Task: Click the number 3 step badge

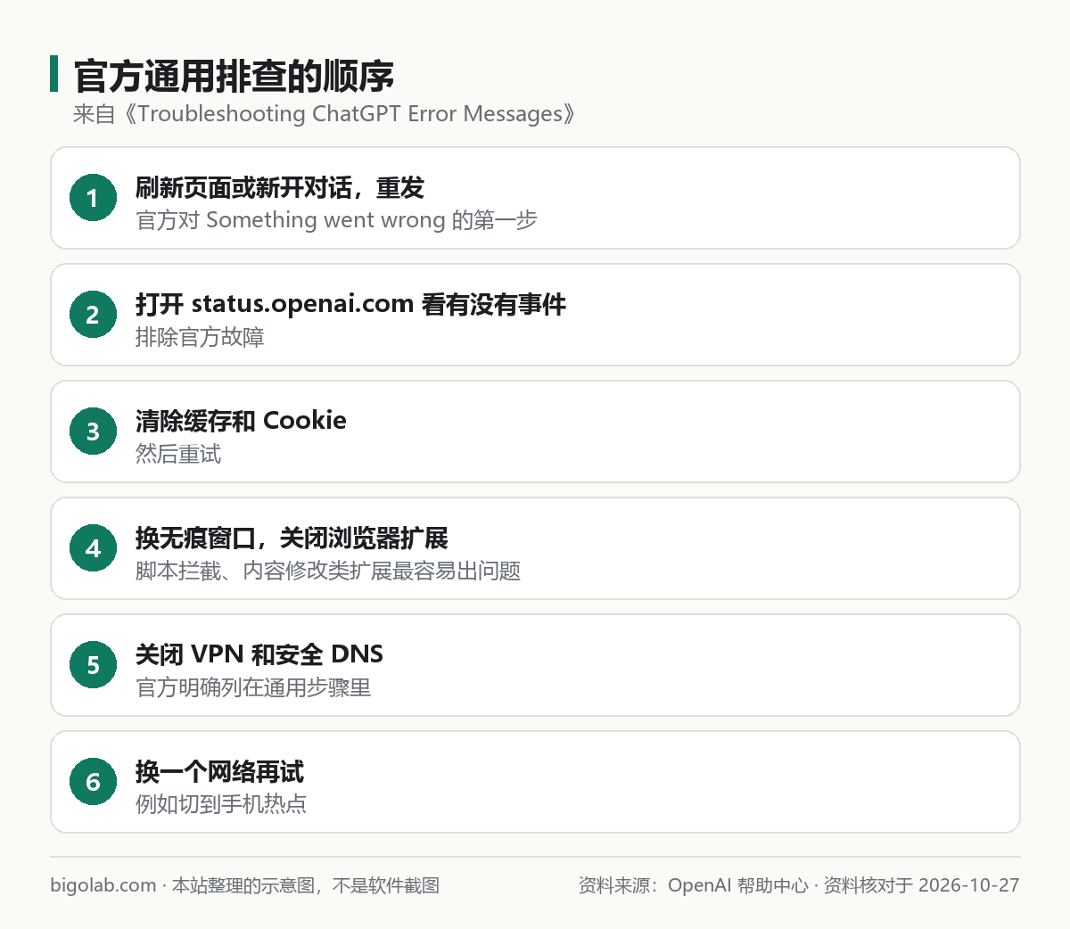Action: click(x=93, y=432)
